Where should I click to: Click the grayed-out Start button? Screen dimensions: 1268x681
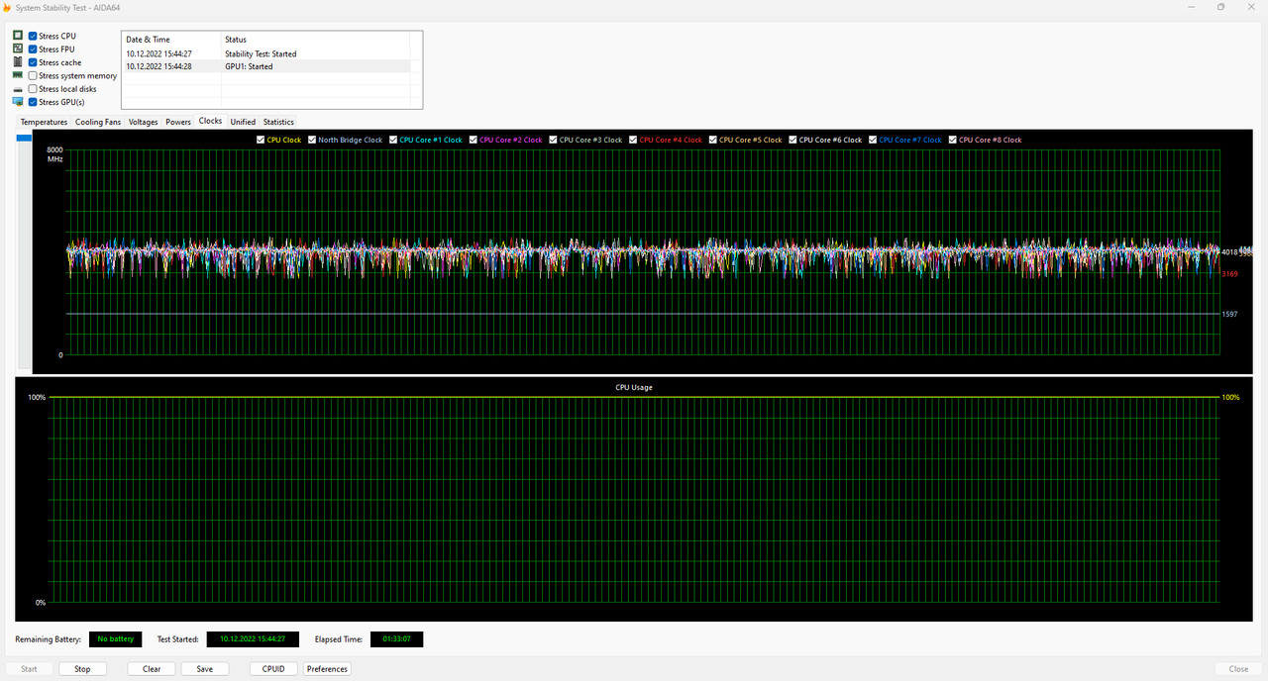pos(29,669)
